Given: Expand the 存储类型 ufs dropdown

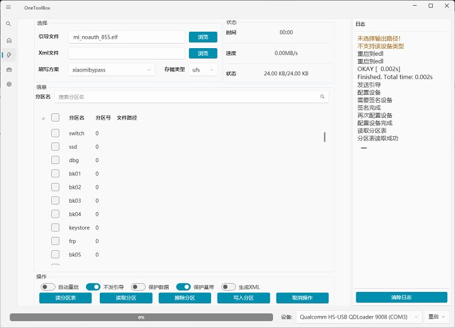Looking at the screenshot, I should 202,70.
